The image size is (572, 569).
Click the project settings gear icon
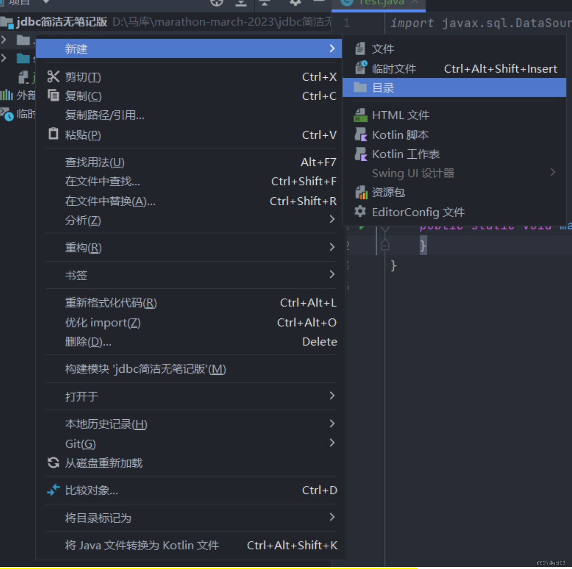click(x=295, y=2)
